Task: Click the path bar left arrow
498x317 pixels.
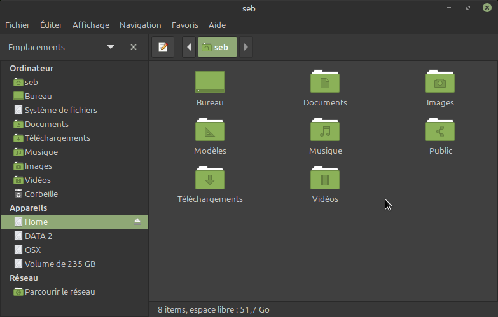Action: coord(189,47)
